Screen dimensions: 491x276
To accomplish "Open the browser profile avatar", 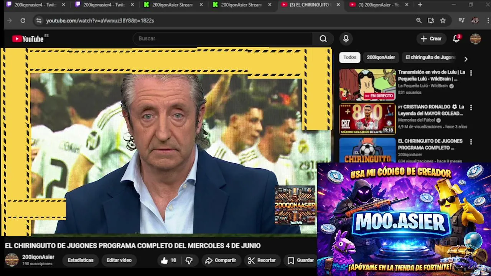I will (x=475, y=20).
